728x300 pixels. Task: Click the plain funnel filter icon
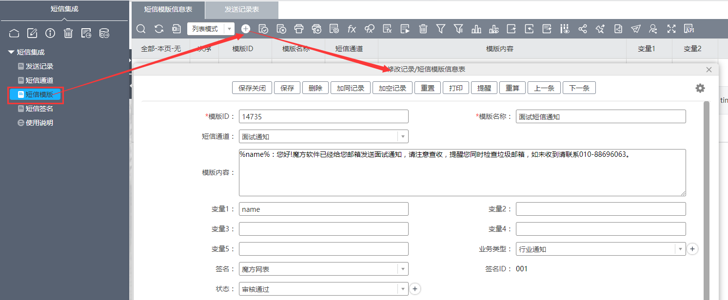pos(441,29)
